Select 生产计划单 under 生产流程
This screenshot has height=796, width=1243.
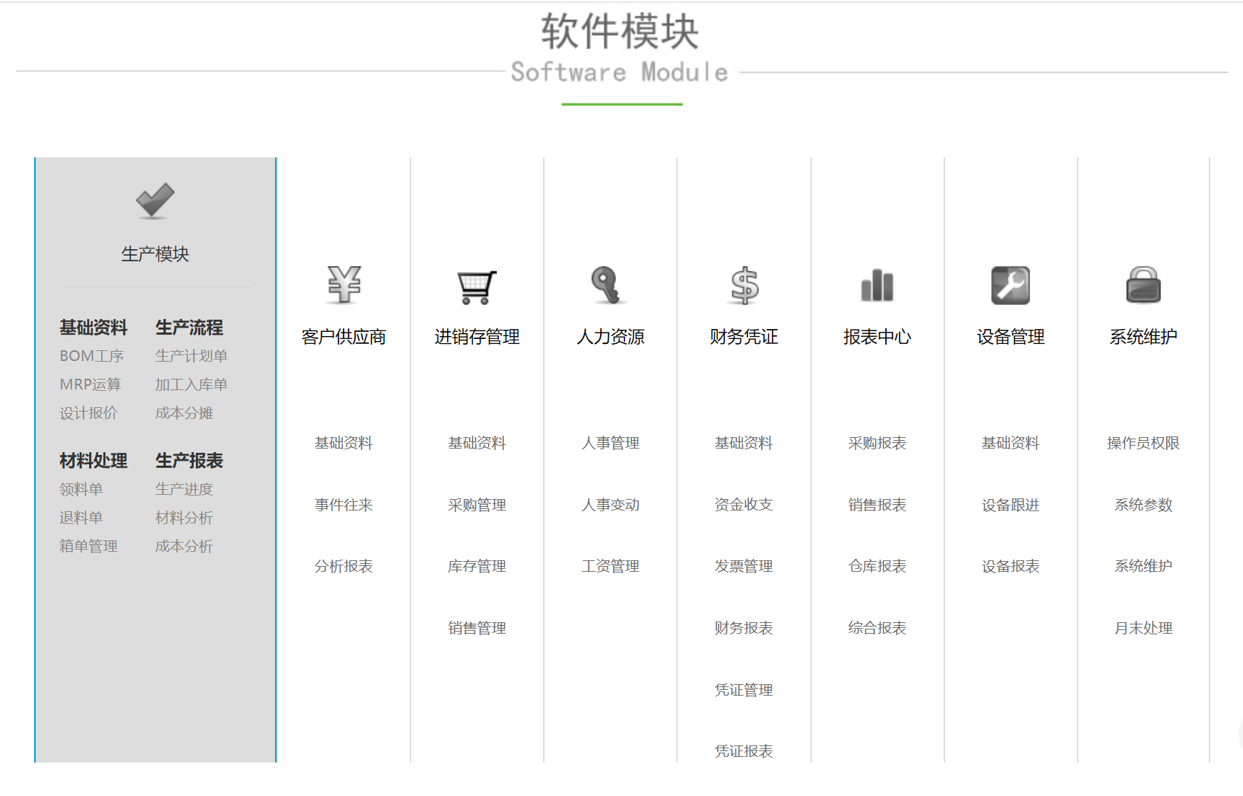[x=192, y=356]
